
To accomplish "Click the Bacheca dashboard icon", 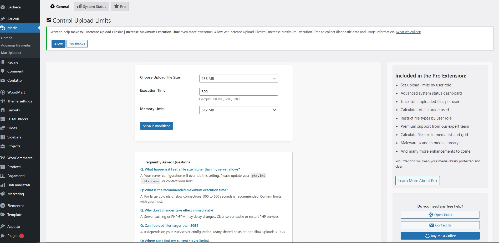I will click(x=3, y=7).
